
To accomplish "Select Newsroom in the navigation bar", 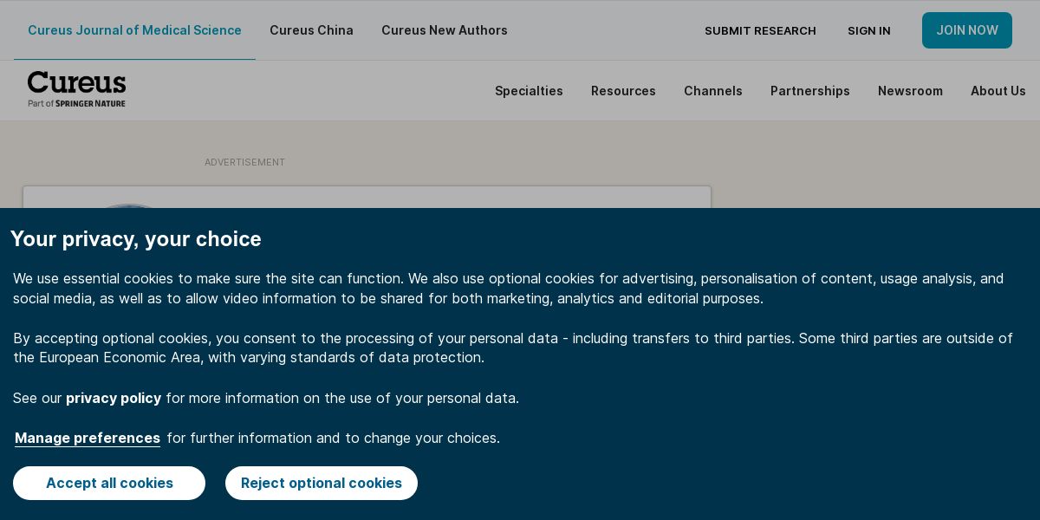I will pyautogui.click(x=910, y=91).
